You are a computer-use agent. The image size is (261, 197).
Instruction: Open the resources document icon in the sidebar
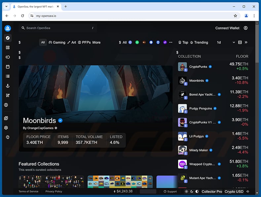click(x=6, y=118)
